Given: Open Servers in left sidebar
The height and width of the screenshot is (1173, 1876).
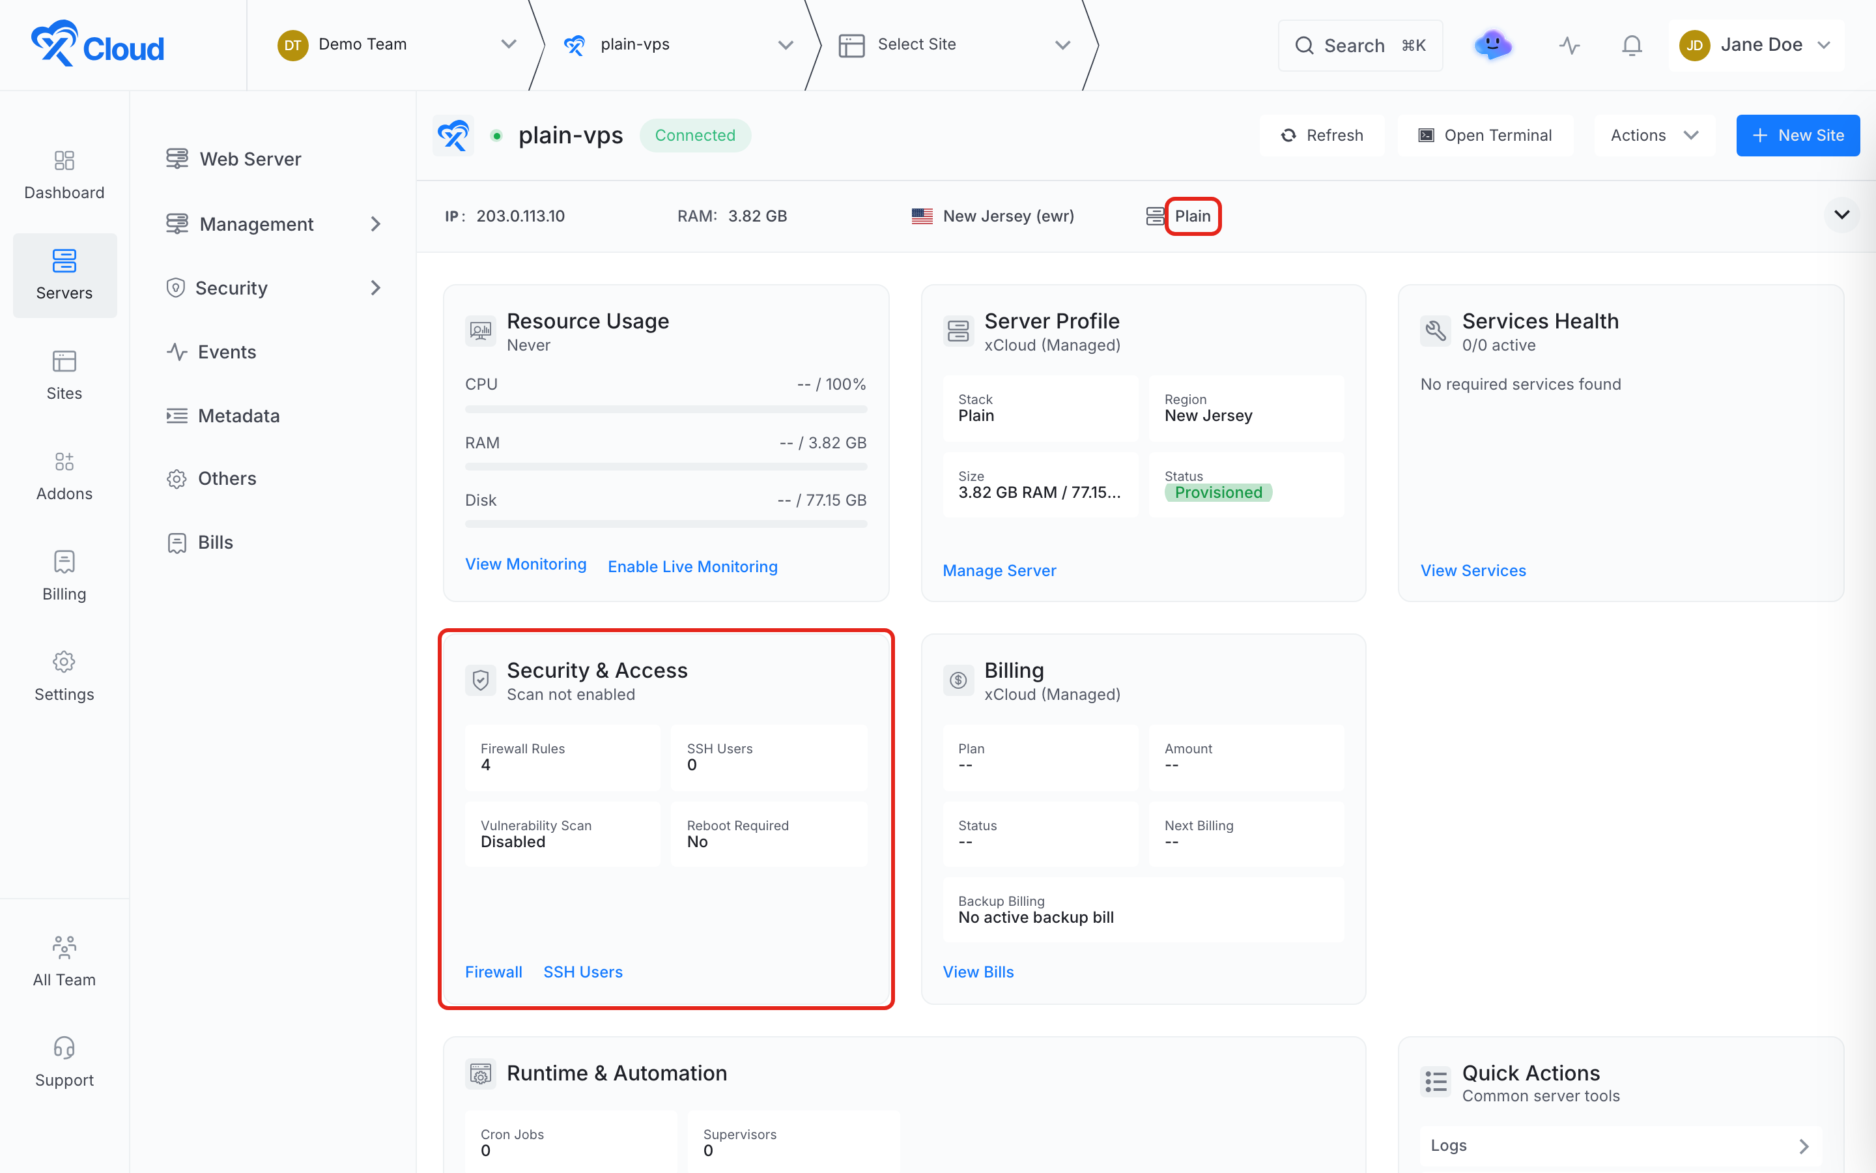Looking at the screenshot, I should pos(64,276).
